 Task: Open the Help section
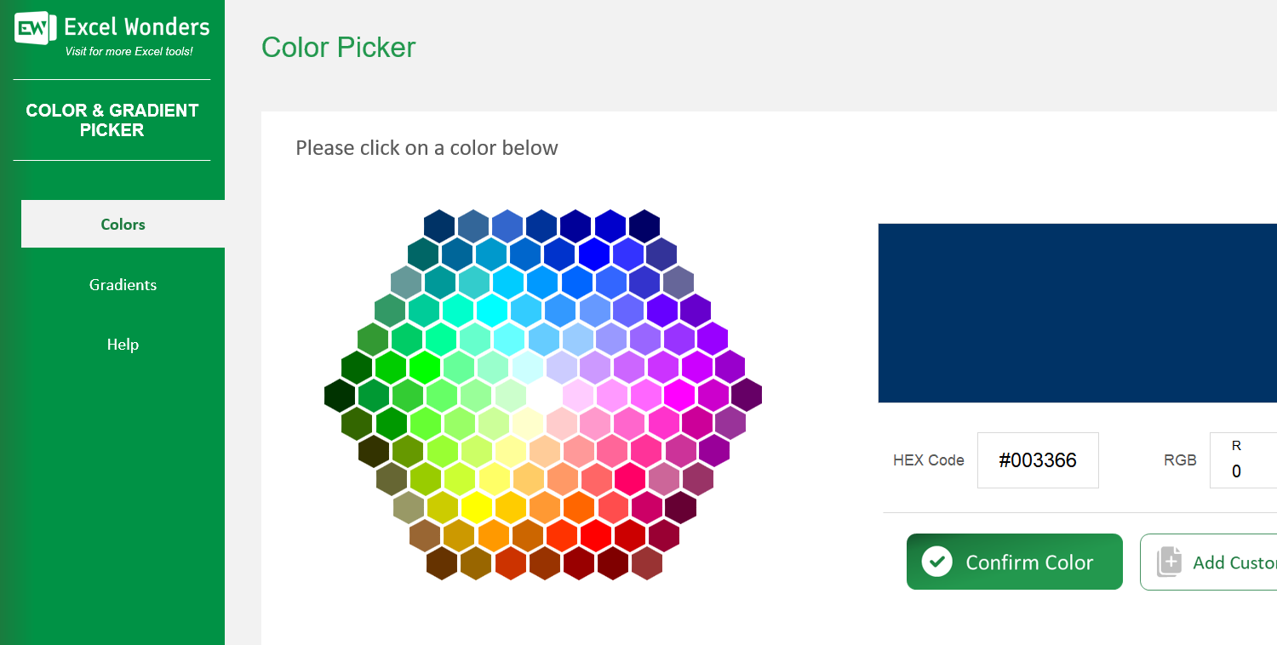point(123,344)
